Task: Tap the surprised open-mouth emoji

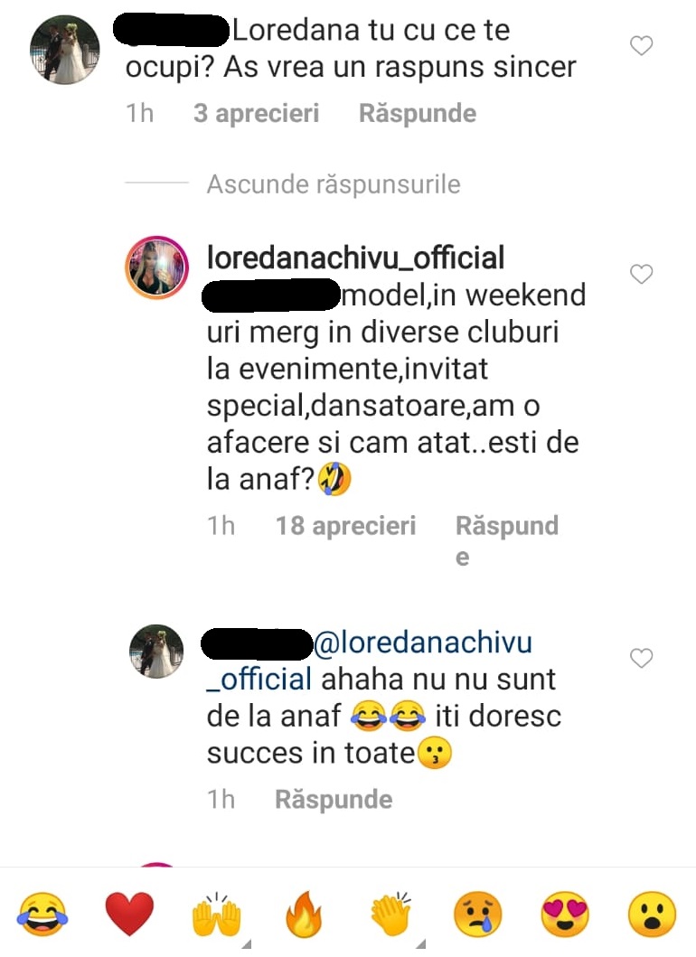Action: [x=652, y=916]
